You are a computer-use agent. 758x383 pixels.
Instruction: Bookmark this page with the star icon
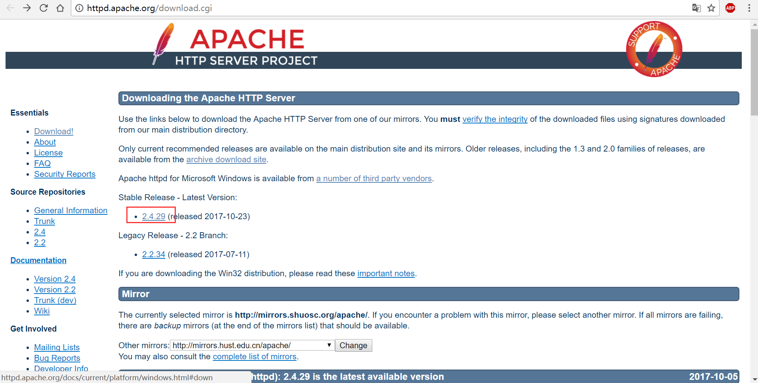pyautogui.click(x=711, y=8)
